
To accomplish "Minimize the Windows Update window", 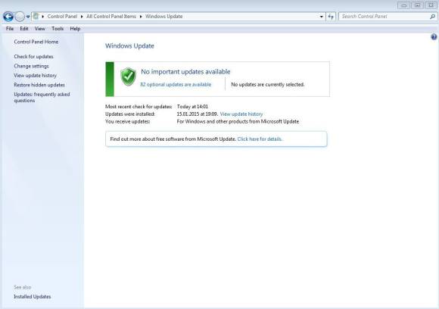I will click(x=403, y=5).
